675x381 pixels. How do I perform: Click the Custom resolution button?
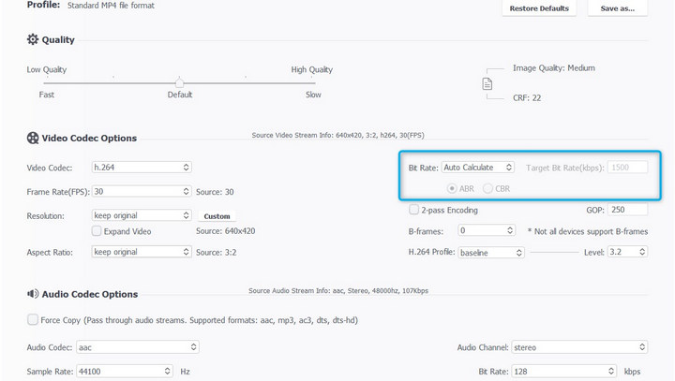(217, 216)
